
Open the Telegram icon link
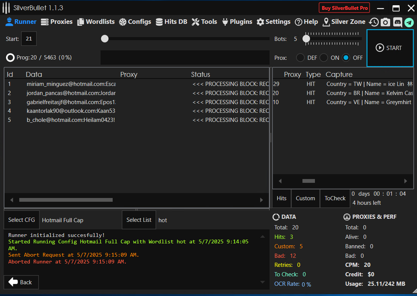point(409,22)
